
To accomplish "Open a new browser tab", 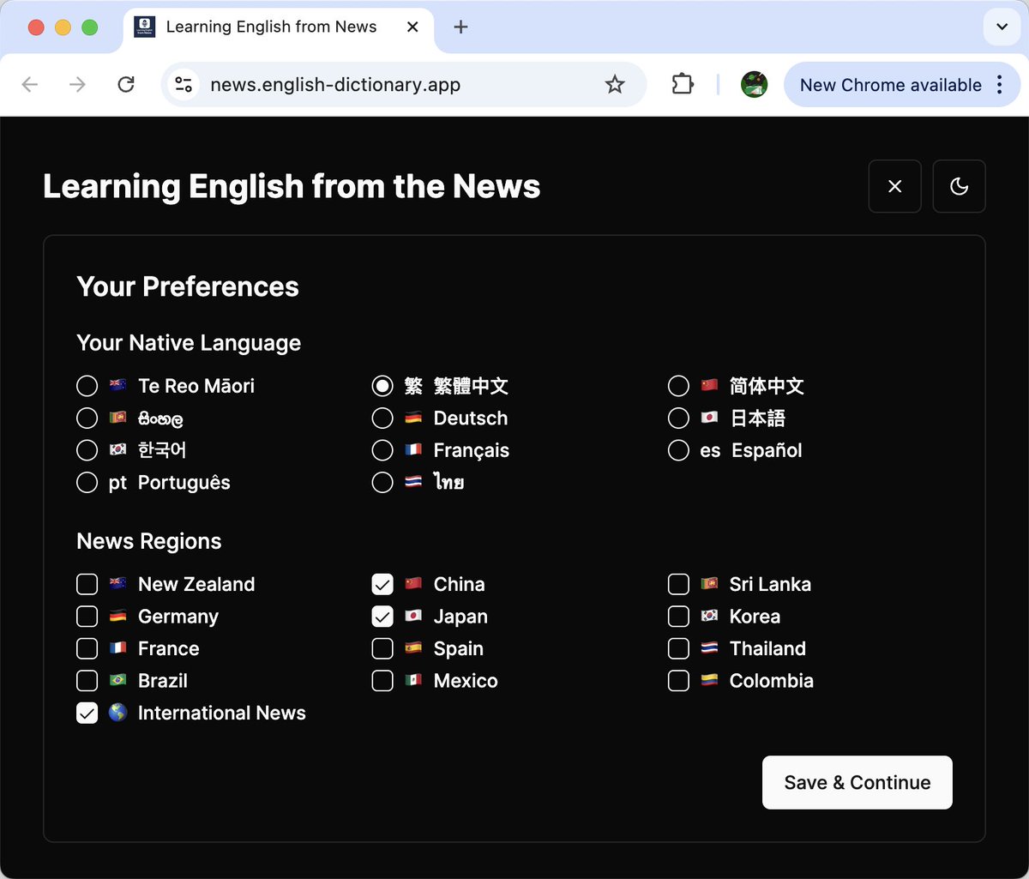I will pyautogui.click(x=460, y=27).
